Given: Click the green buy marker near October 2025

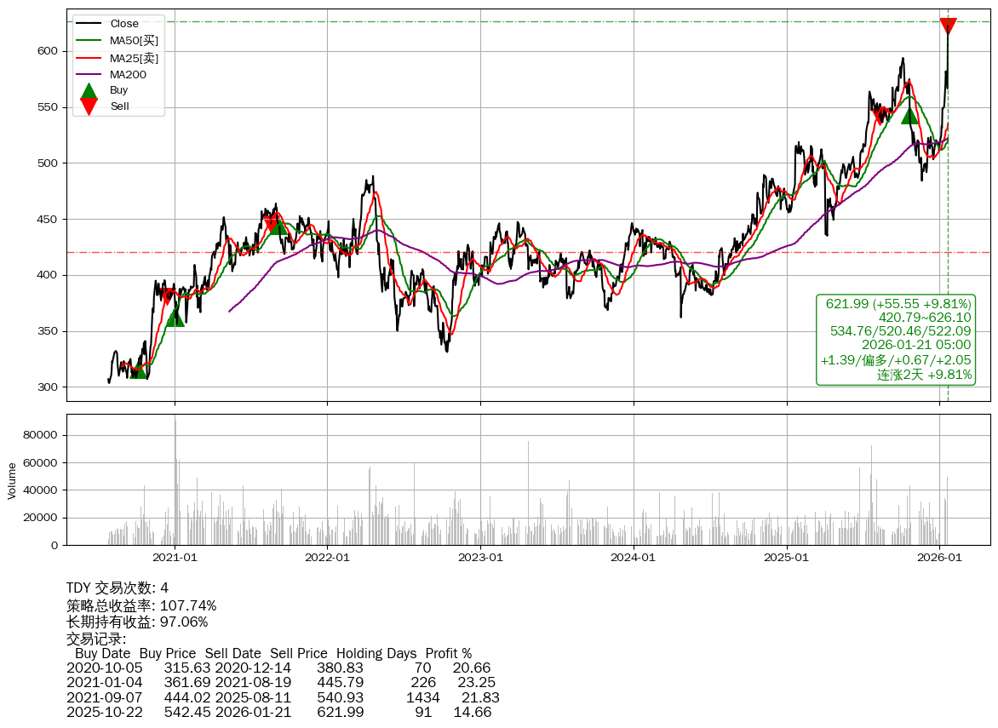Looking at the screenshot, I should coord(909,115).
